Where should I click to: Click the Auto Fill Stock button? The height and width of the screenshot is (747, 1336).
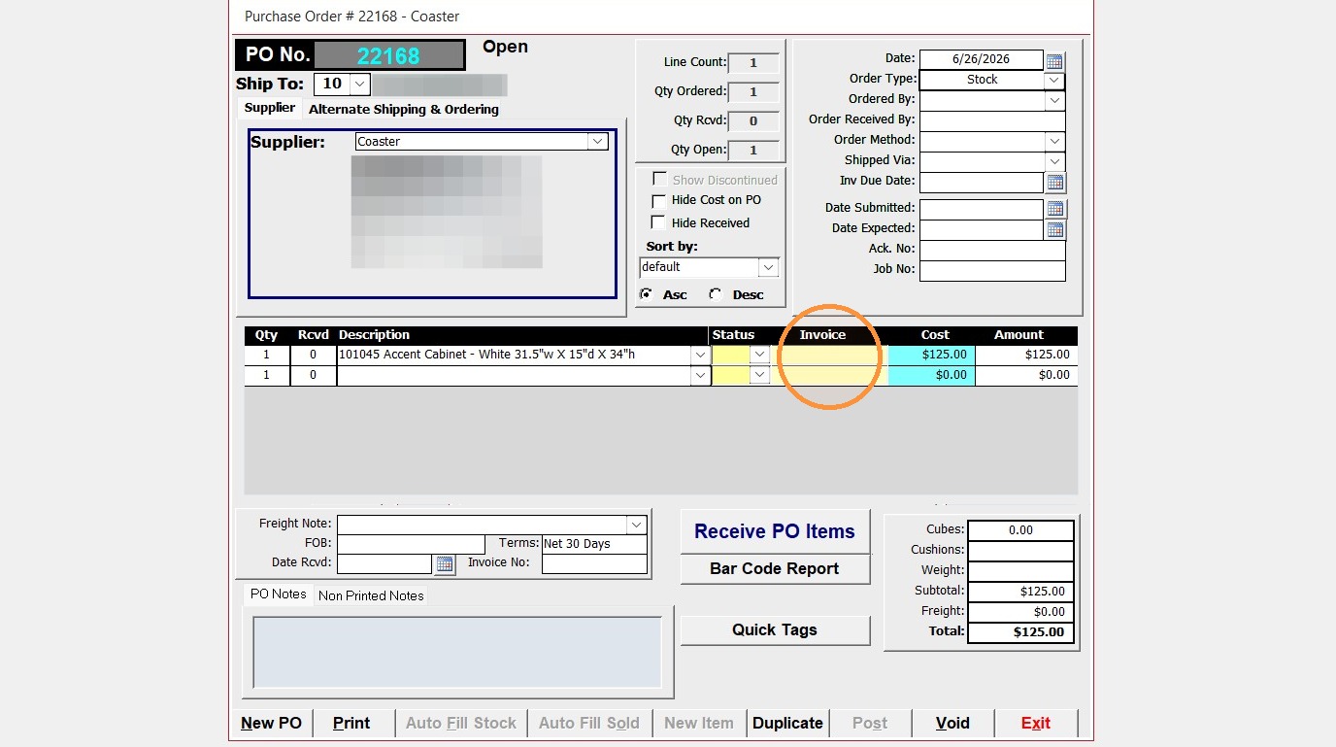pyautogui.click(x=461, y=723)
